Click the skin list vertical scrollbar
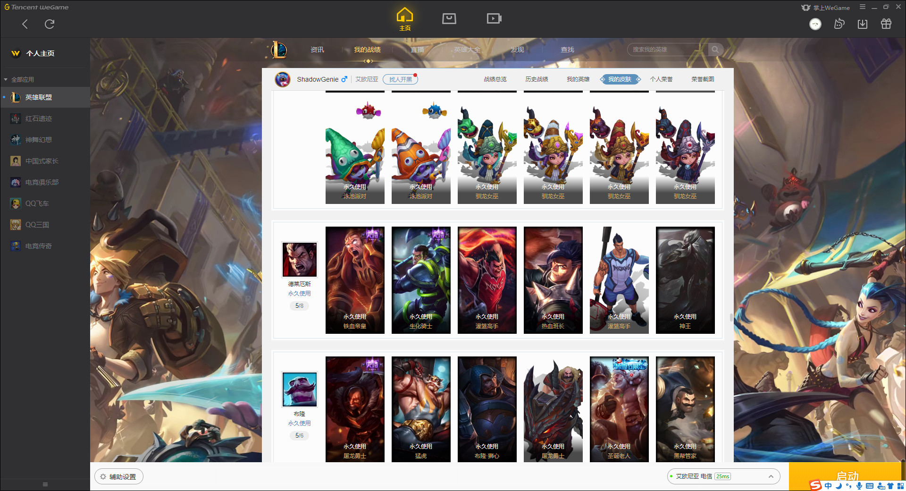 click(731, 317)
